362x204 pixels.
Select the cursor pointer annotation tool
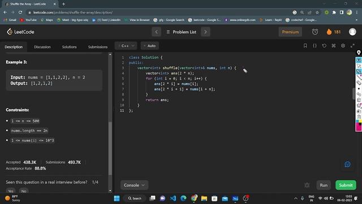(359, 66)
